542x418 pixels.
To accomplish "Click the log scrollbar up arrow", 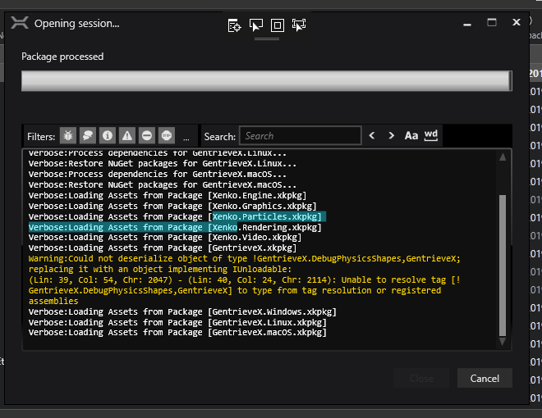I will coord(503,157).
